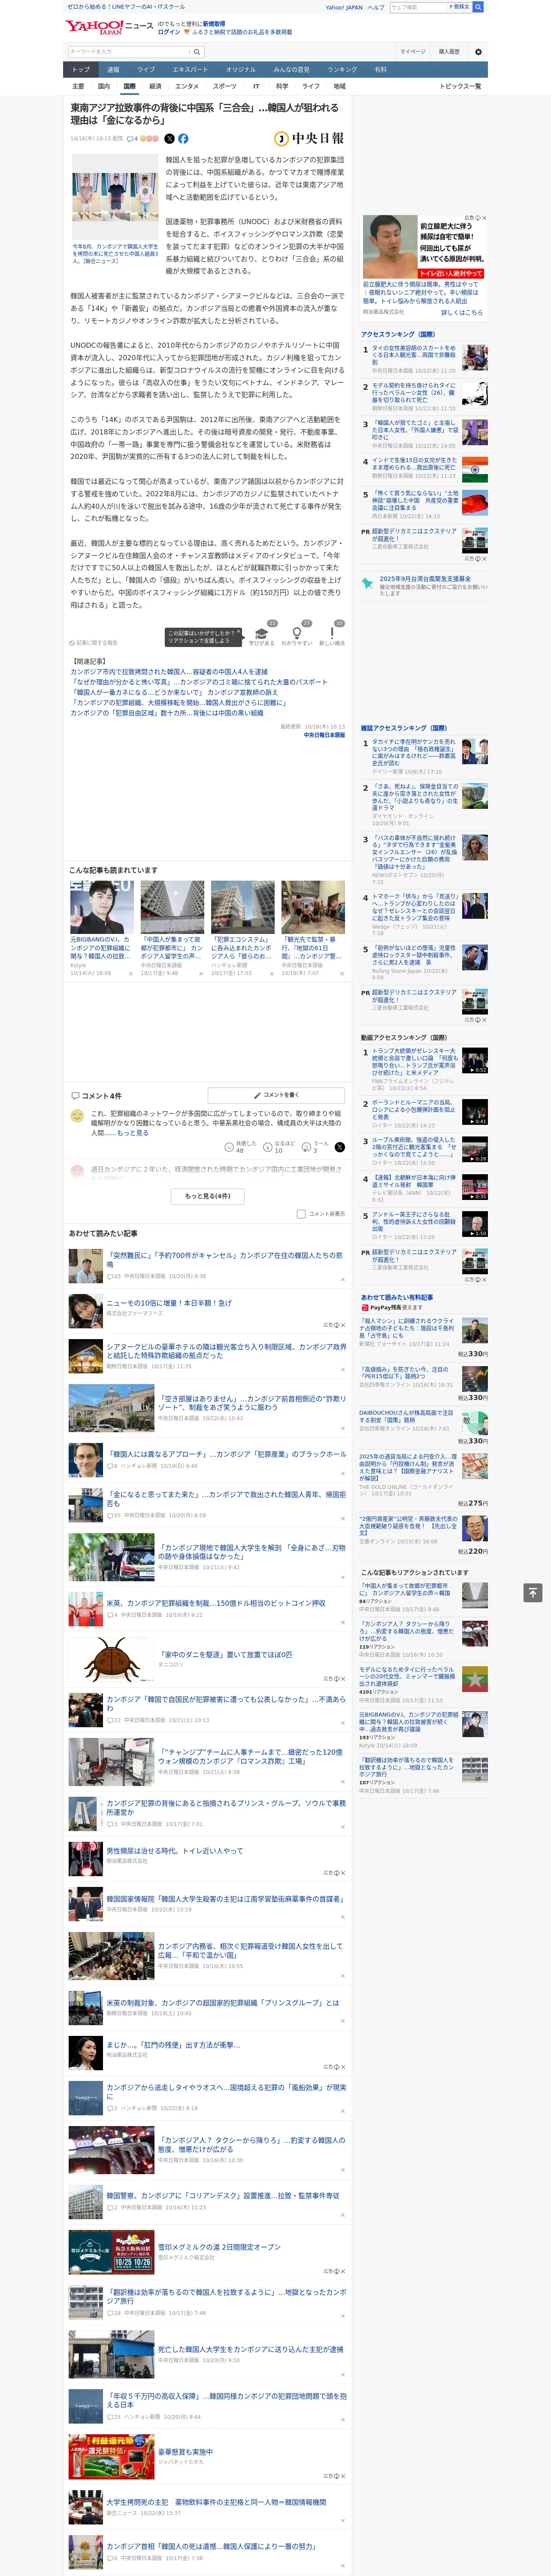This screenshot has height=2576, width=551.
Task: Open article 韓国人には異なるアプローチ
Action: [x=226, y=1454]
